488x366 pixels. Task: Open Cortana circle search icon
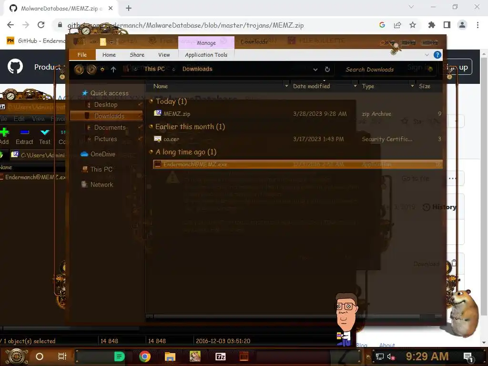coord(40,356)
